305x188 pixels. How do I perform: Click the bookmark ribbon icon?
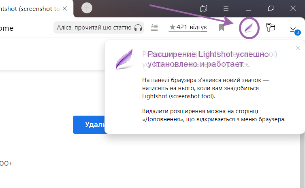point(222,27)
